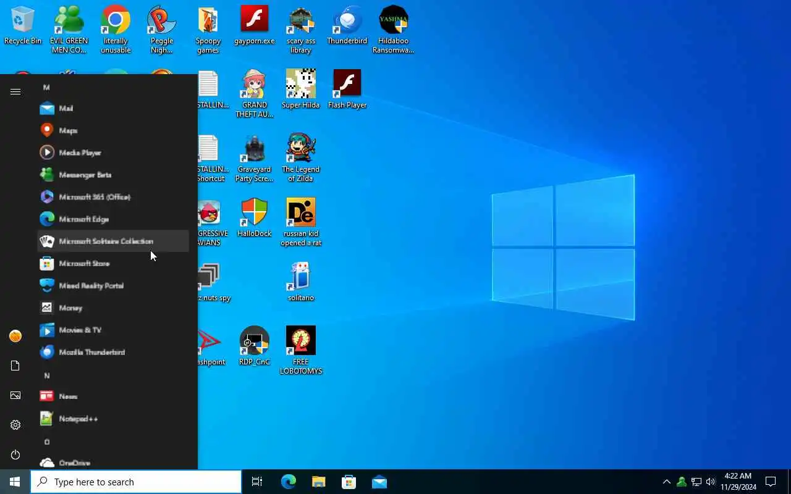Launch Microsoft Edge from the Start list
Screen dimensions: 791x494
[114, 219]
